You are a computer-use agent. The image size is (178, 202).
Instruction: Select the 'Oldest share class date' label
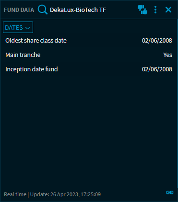point(36,41)
